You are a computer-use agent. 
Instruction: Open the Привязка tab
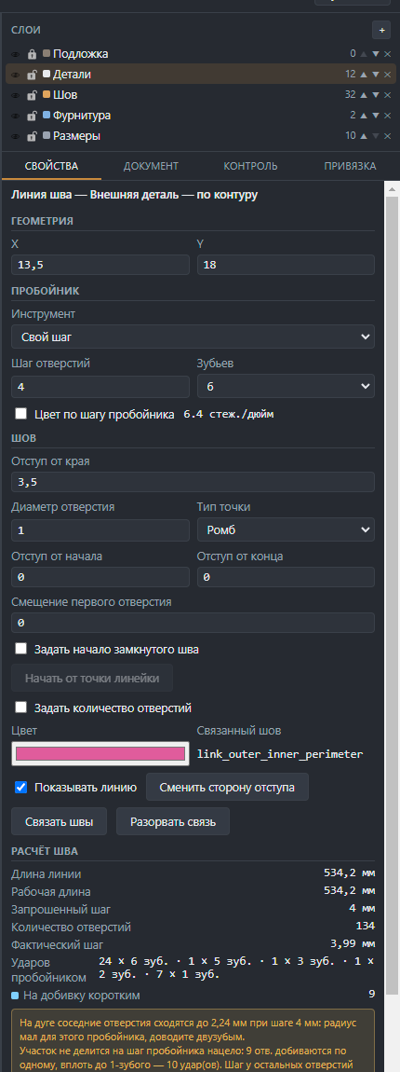coord(350,166)
